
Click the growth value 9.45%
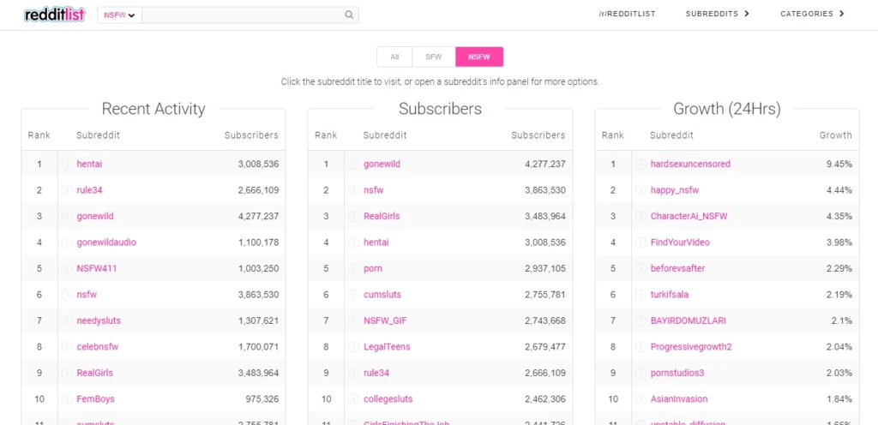click(839, 164)
